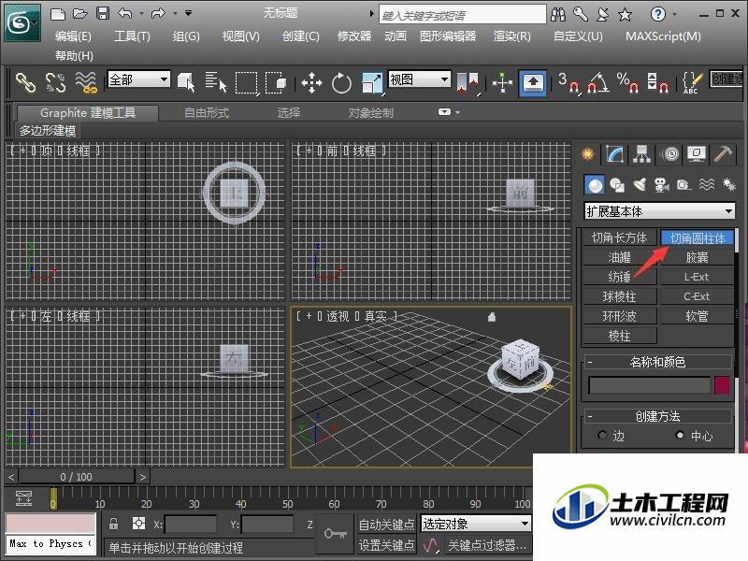This screenshot has height=561, width=748.
Task: Switch to the 对象绘制 ribbon tab
Action: (x=370, y=112)
